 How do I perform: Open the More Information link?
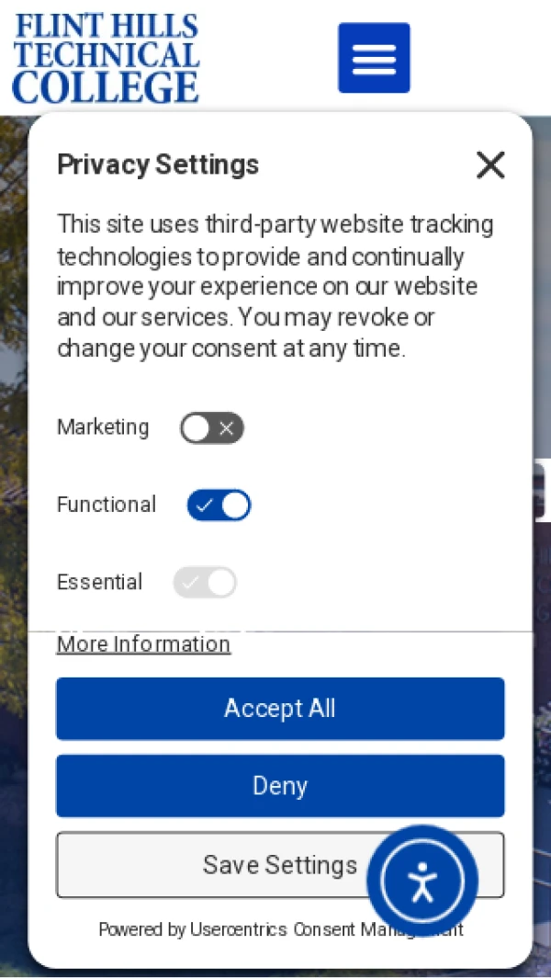[143, 644]
